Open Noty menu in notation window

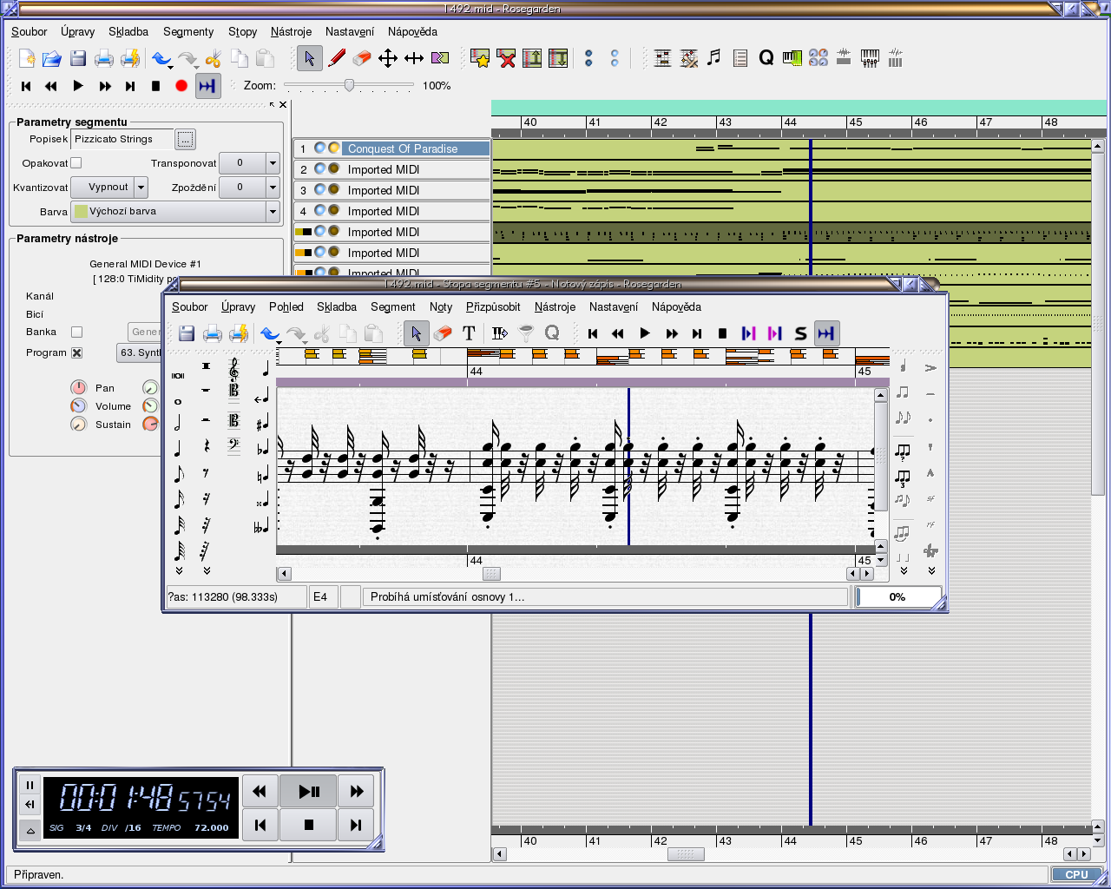(x=441, y=306)
